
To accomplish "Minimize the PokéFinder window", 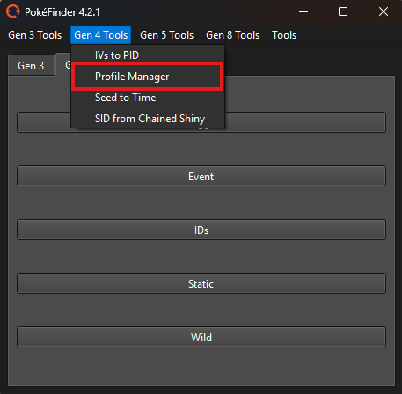I will pos(303,12).
